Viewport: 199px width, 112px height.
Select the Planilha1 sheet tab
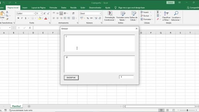(16, 106)
